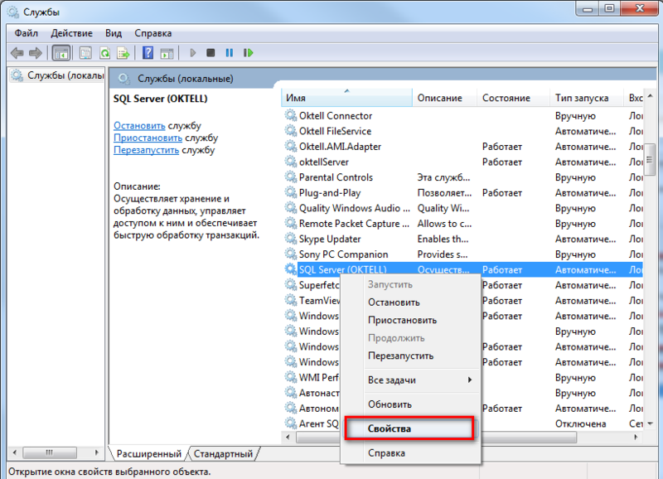Click the gear icon of Sony PC Companion
This screenshot has width=663, height=479.
point(291,254)
